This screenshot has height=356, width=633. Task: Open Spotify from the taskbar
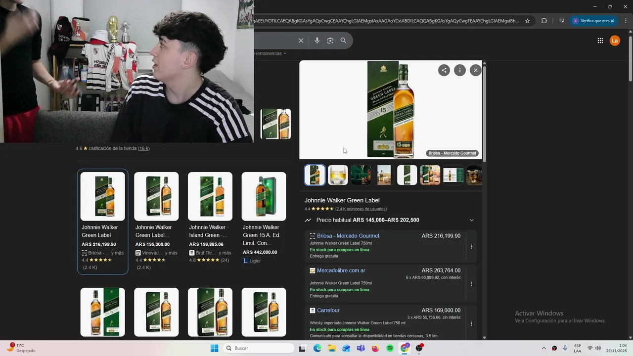tap(390, 348)
